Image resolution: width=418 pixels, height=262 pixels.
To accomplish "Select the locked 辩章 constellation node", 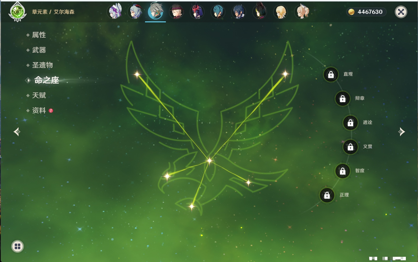I will 342,99.
